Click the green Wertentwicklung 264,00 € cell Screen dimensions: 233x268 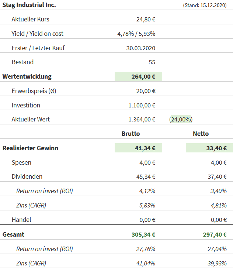[139, 77]
